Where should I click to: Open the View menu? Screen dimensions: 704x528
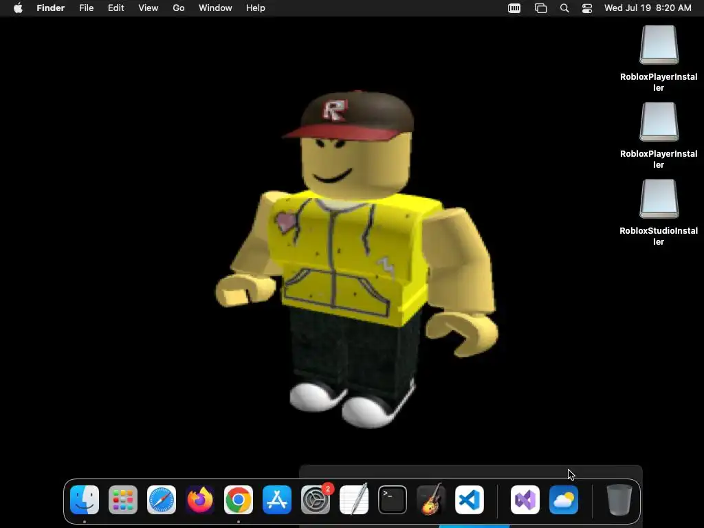[148, 8]
